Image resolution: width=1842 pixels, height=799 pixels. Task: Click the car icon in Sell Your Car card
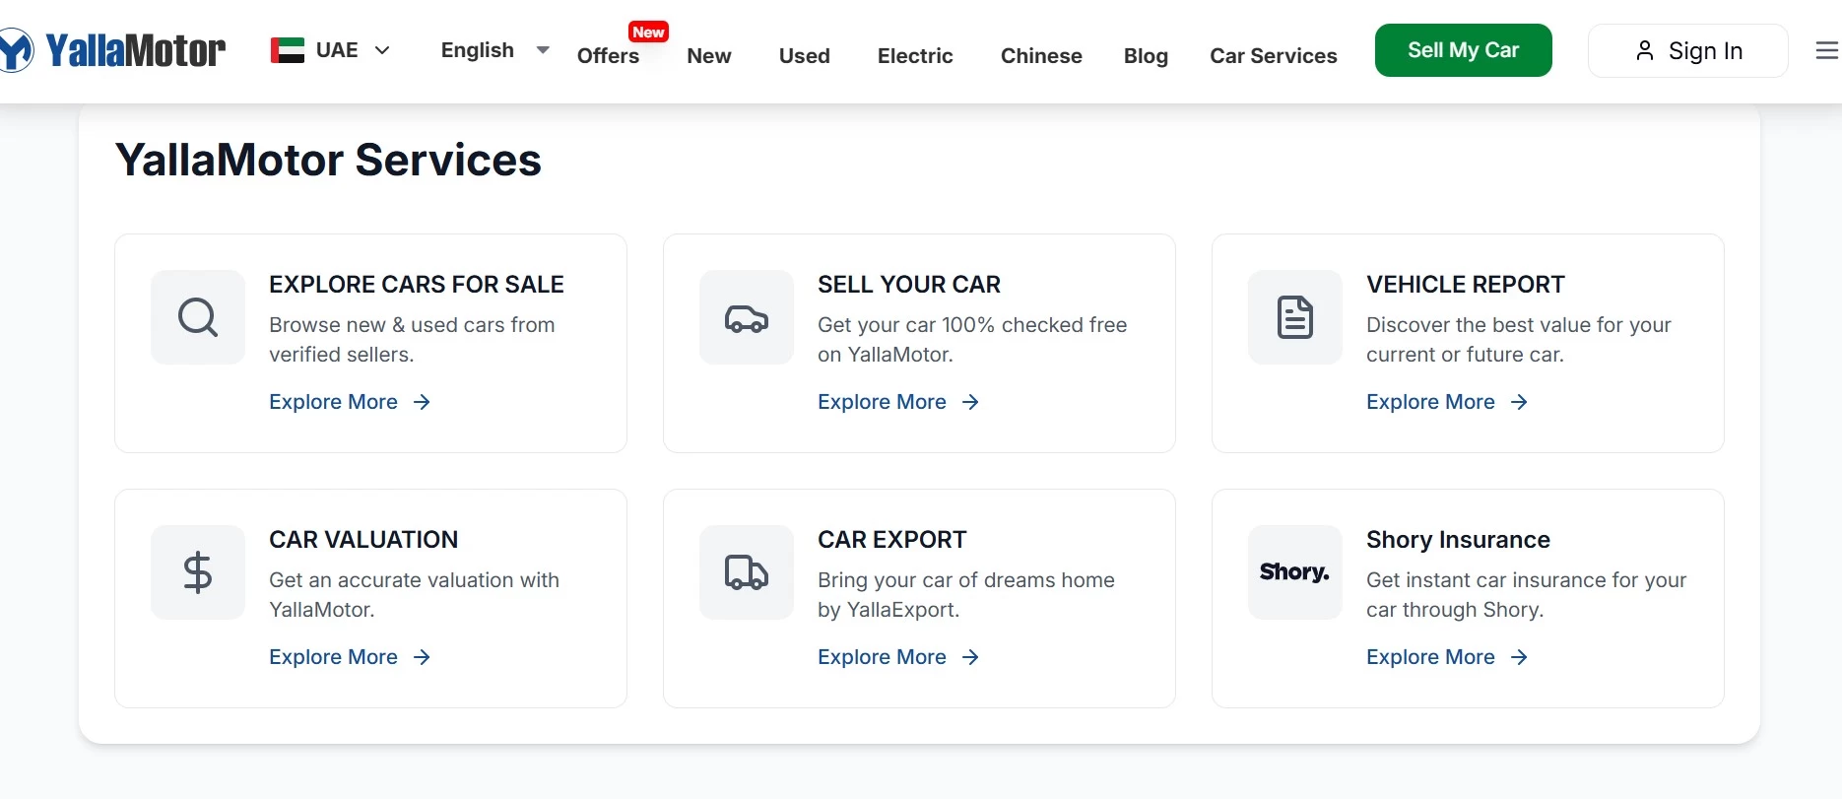(x=747, y=317)
